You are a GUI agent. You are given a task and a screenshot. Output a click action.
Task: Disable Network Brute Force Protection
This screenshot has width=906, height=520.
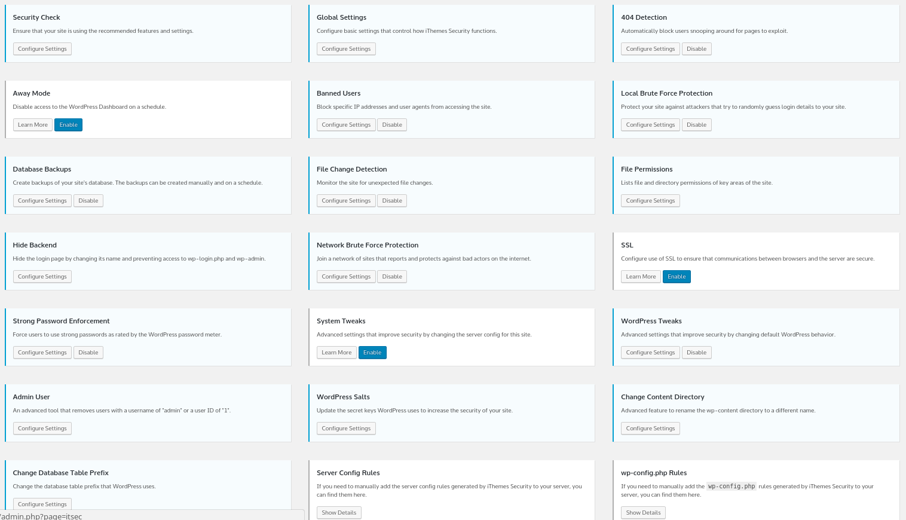click(391, 276)
